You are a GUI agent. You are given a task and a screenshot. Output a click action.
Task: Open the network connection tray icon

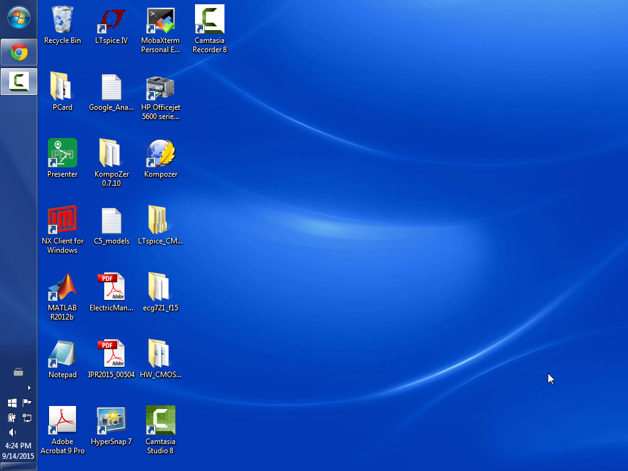[x=26, y=418]
